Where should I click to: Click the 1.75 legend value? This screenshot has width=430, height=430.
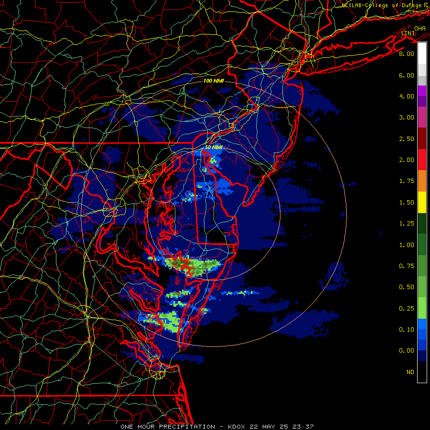pyautogui.click(x=407, y=181)
